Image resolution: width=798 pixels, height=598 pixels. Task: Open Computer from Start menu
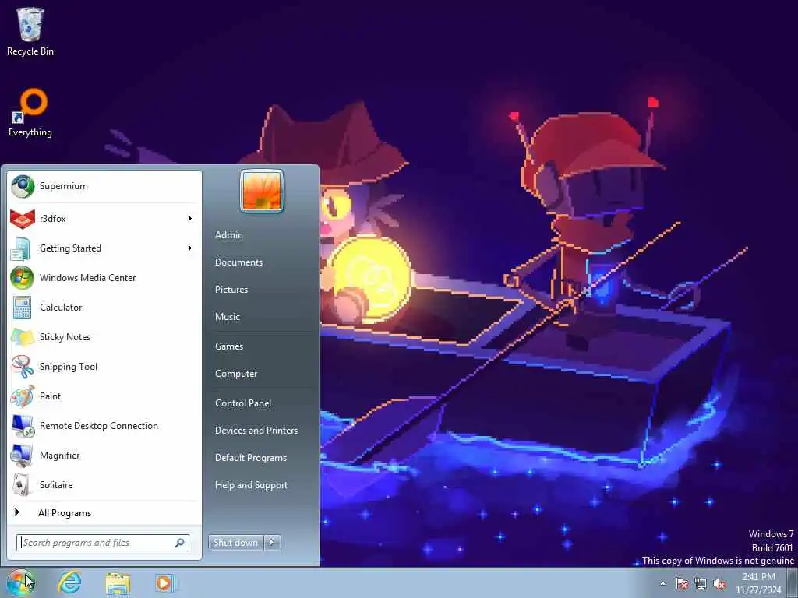coord(236,374)
